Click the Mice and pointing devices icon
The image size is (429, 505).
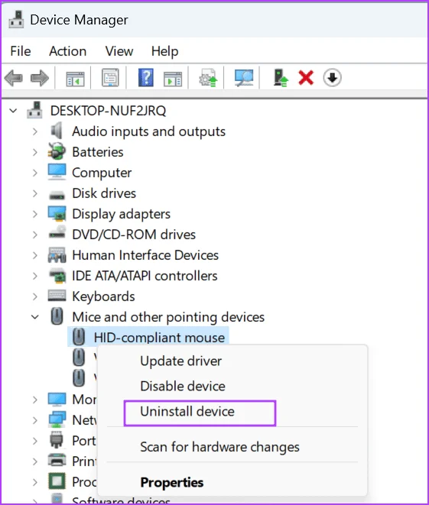(x=57, y=316)
